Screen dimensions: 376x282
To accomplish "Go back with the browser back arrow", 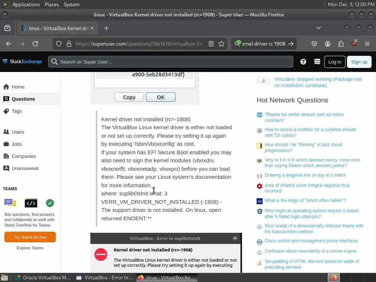I will (x=9, y=44).
